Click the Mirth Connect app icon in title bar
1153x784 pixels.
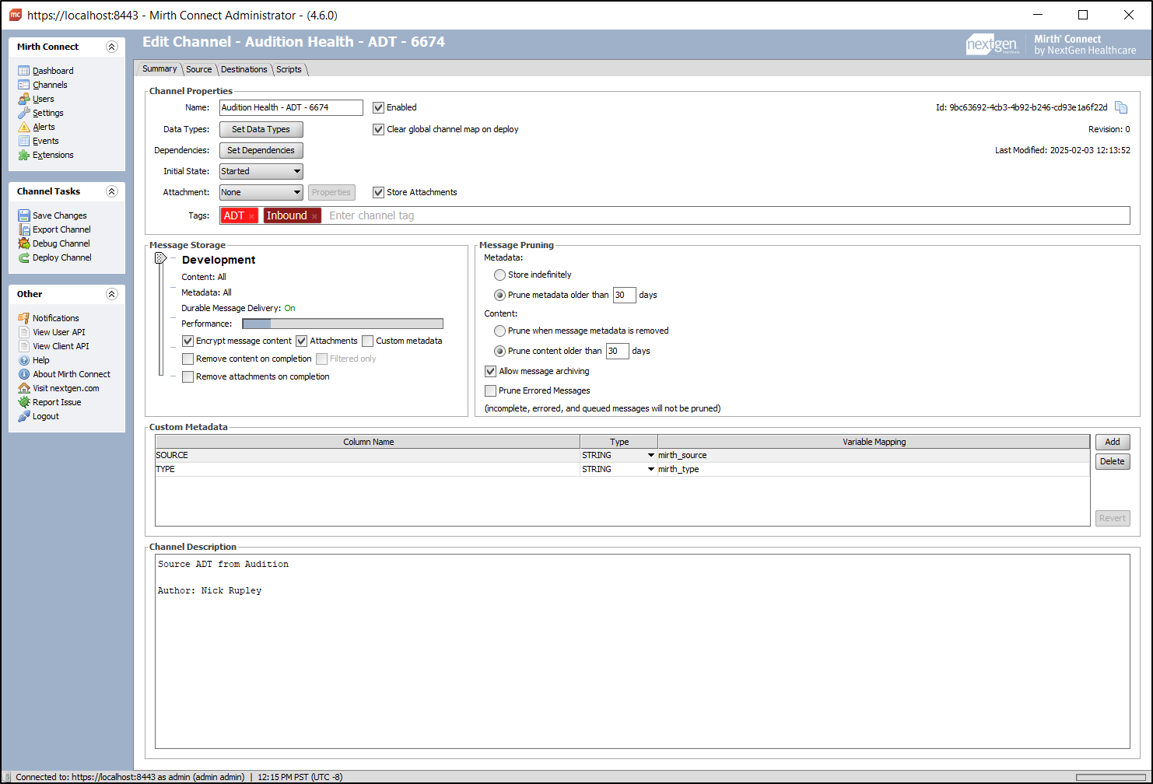pos(15,15)
